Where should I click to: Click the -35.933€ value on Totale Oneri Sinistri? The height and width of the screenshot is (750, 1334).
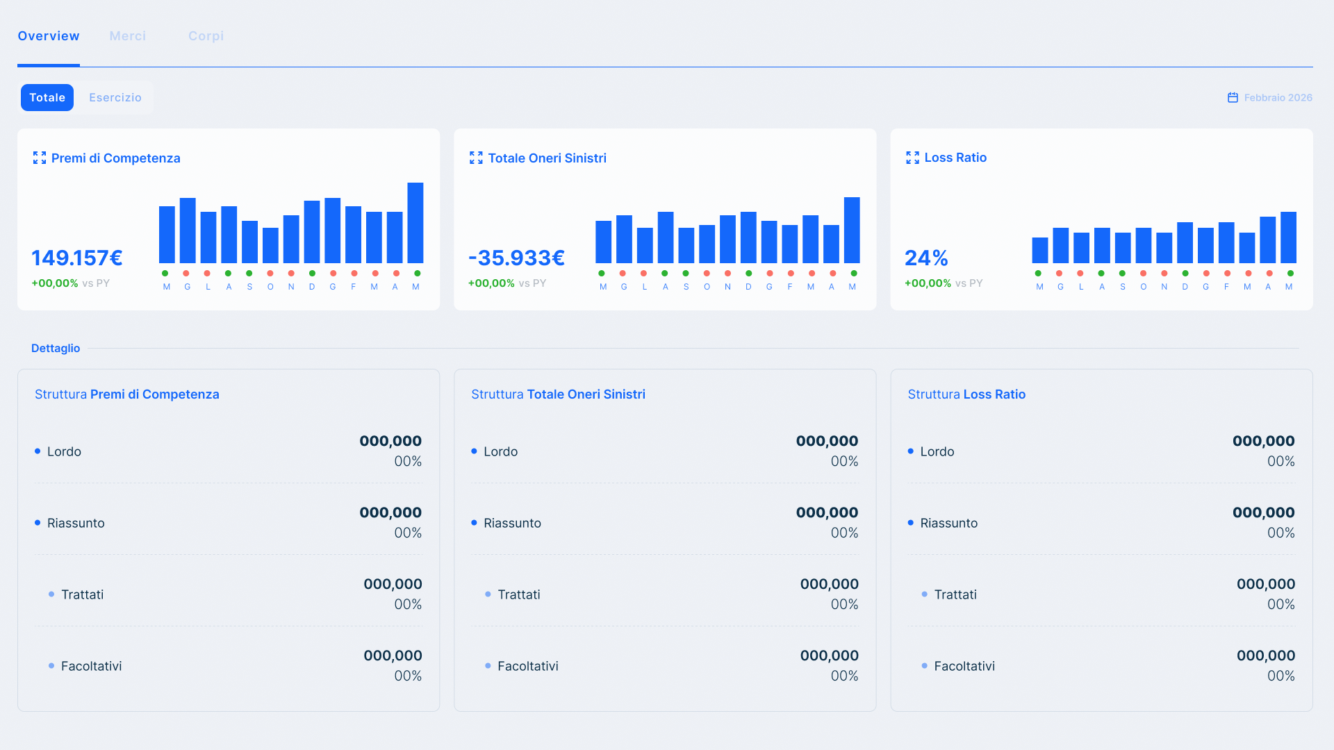516,258
